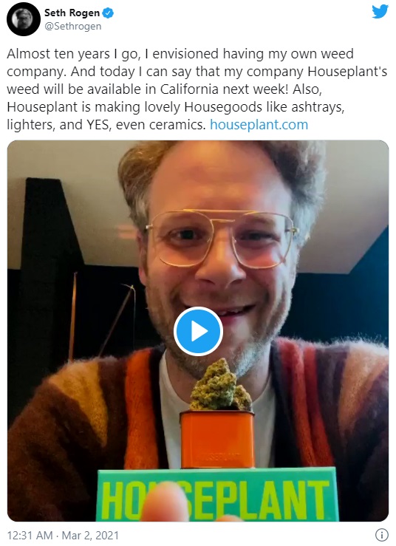Image resolution: width=396 pixels, height=546 pixels.
Task: Open Seth Rogen's profile avatar
Action: (x=24, y=18)
